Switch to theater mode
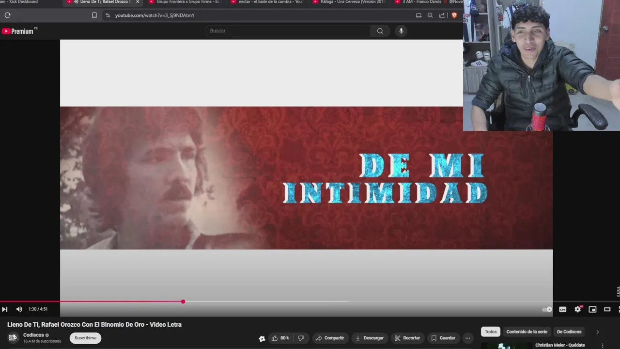This screenshot has width=620, height=349. [x=607, y=309]
